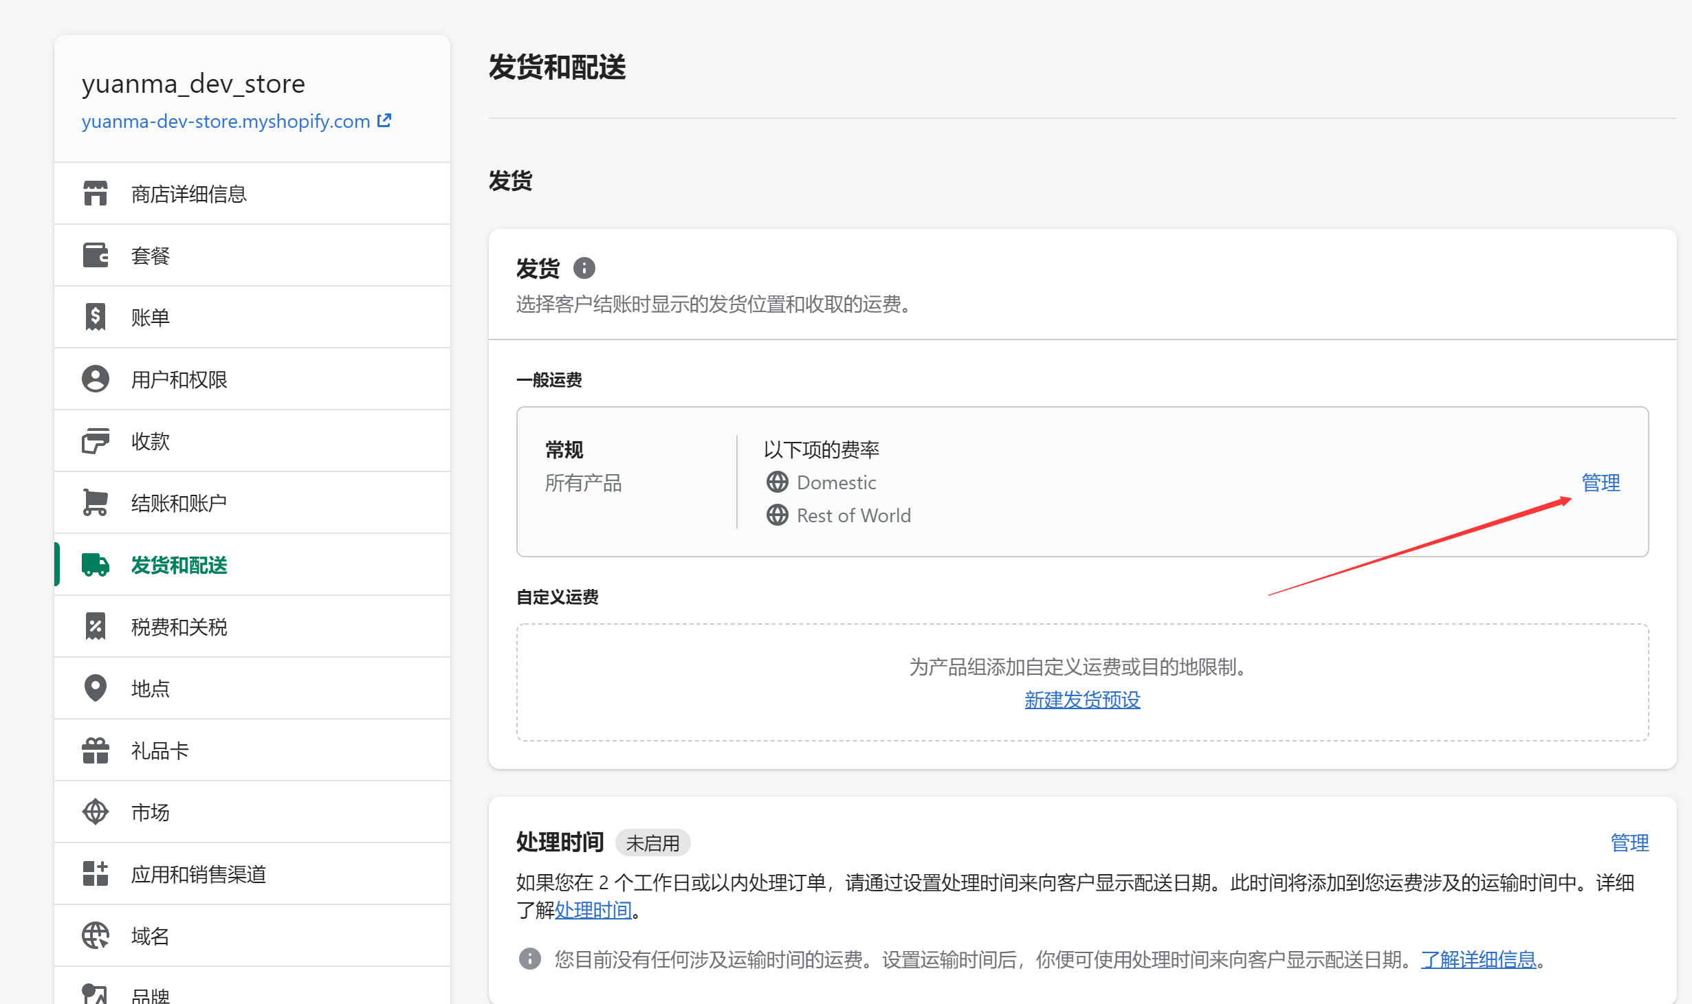The width and height of the screenshot is (1692, 1004).
Task: Go to 域名 domains settings
Action: tap(252, 935)
